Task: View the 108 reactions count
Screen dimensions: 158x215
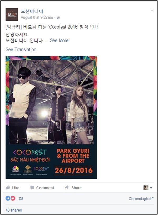Action: pyautogui.click(x=20, y=199)
